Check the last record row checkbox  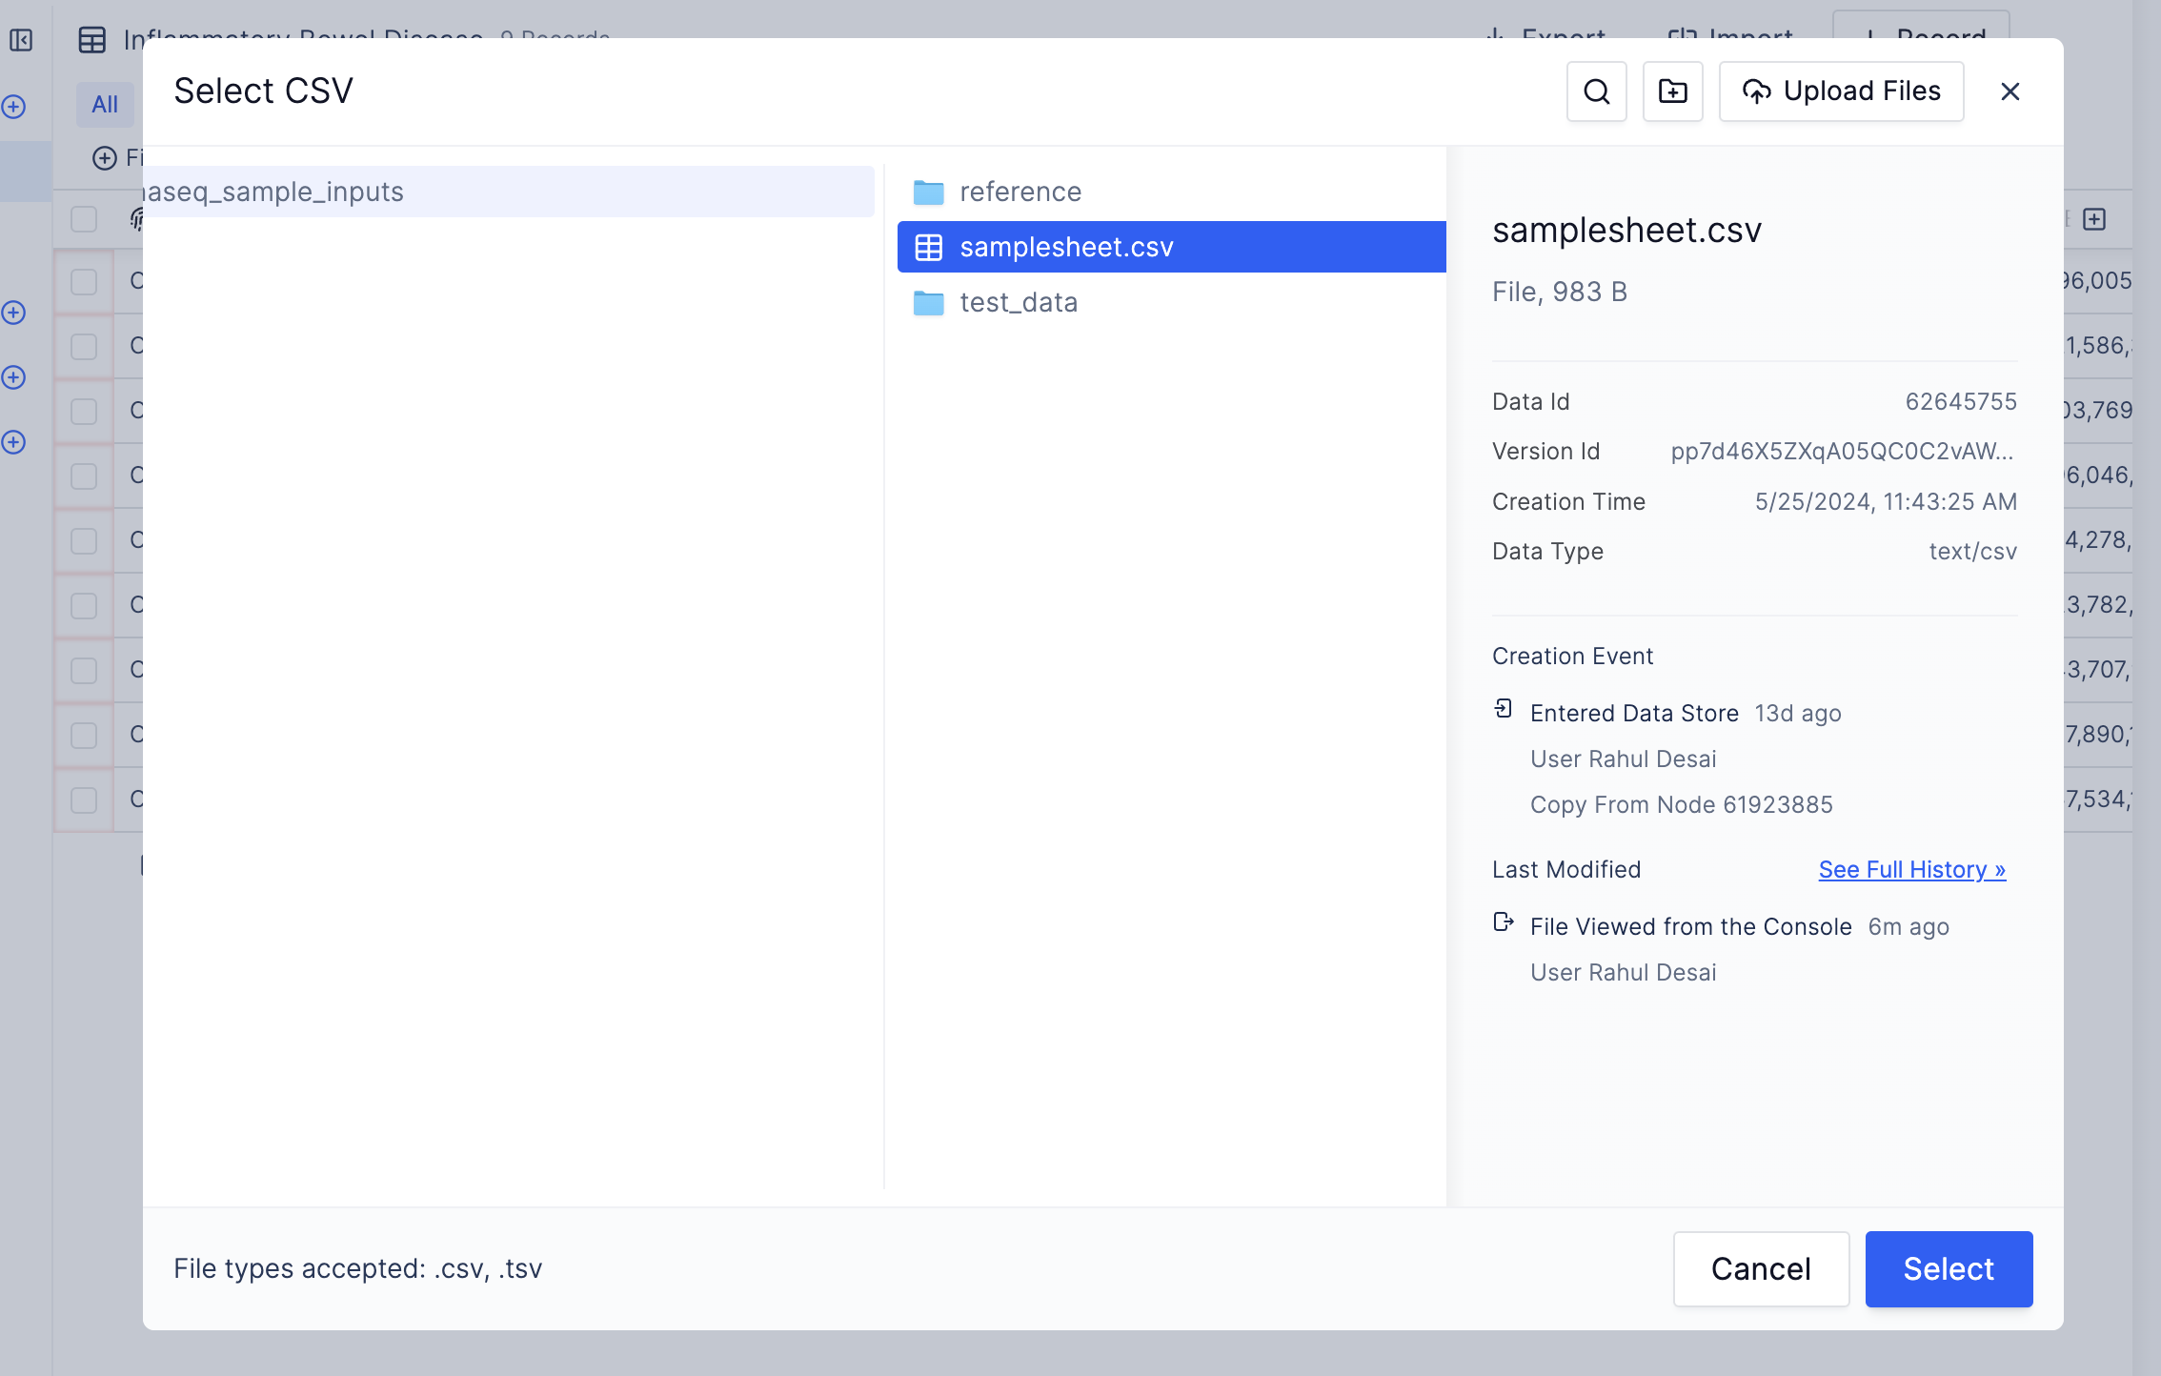click(x=84, y=799)
